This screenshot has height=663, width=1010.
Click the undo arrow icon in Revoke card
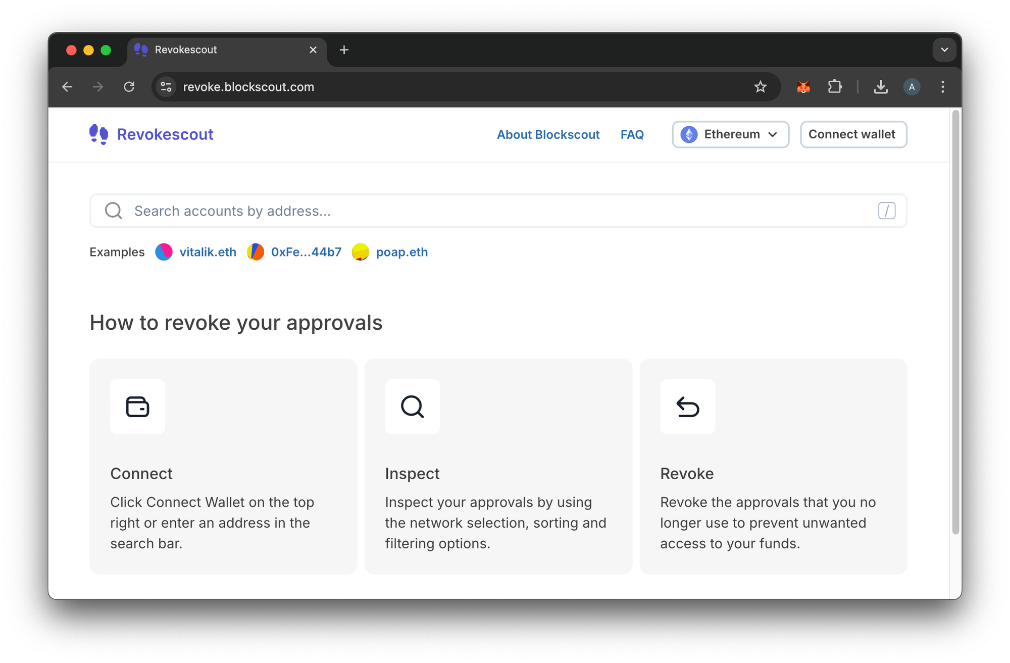tap(687, 406)
